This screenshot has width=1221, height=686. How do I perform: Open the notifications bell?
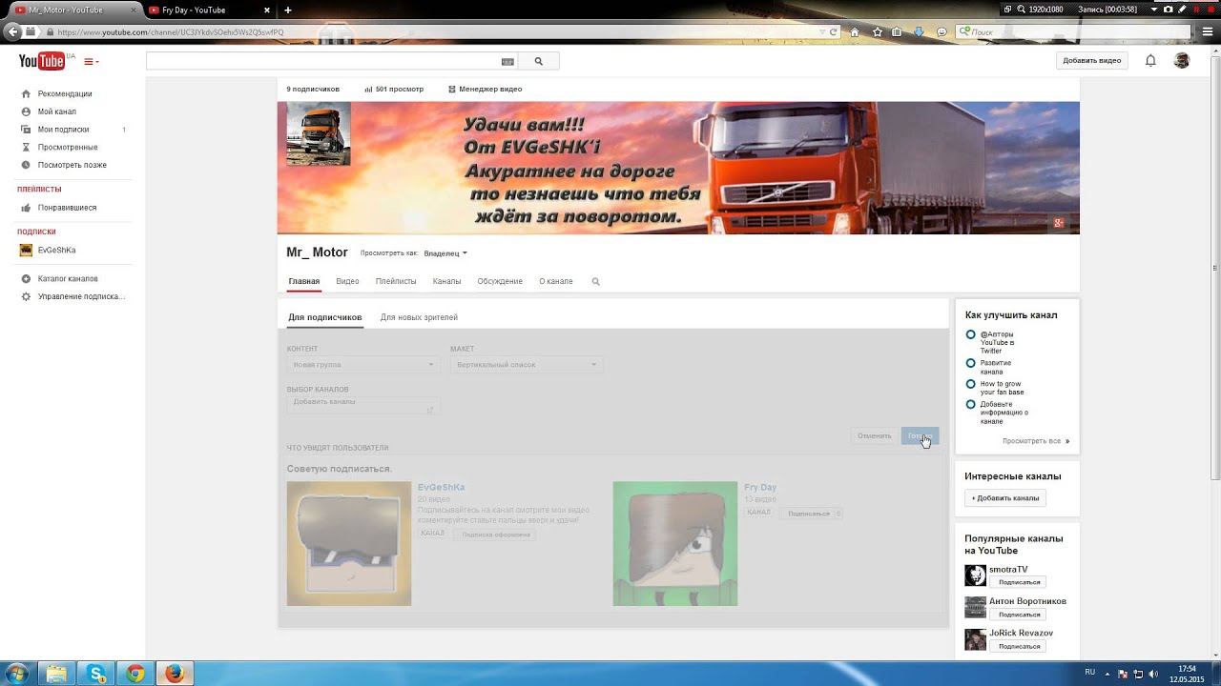tap(1150, 60)
